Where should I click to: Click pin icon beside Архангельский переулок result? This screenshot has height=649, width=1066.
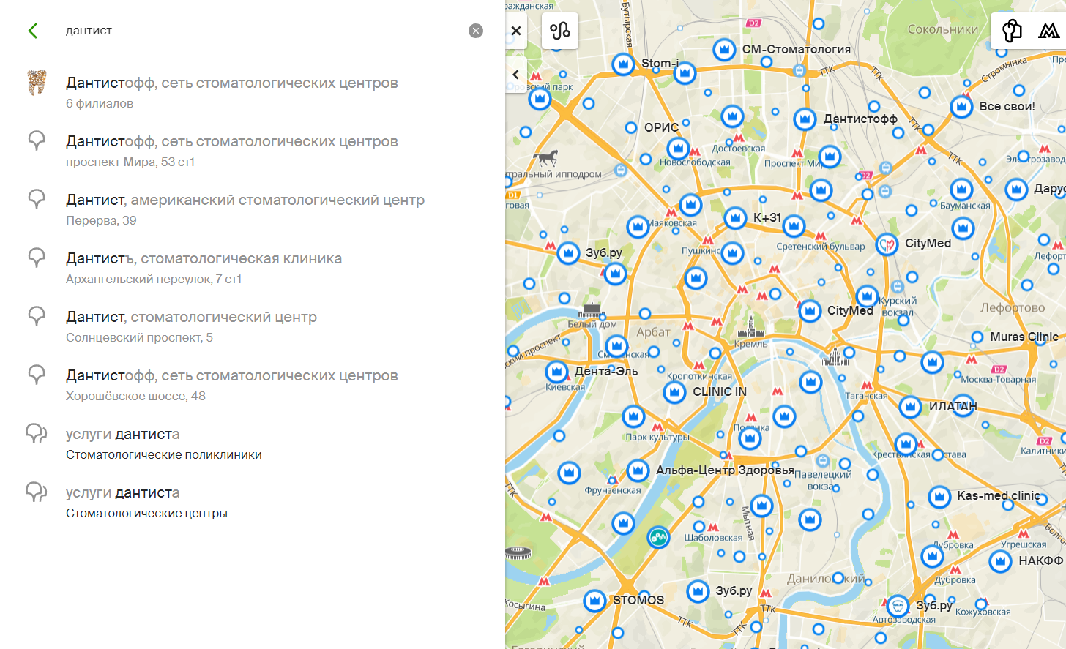(37, 258)
